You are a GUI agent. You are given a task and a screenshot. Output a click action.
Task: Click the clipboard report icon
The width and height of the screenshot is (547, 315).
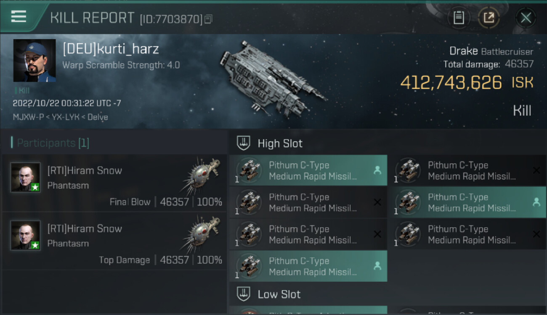click(459, 18)
